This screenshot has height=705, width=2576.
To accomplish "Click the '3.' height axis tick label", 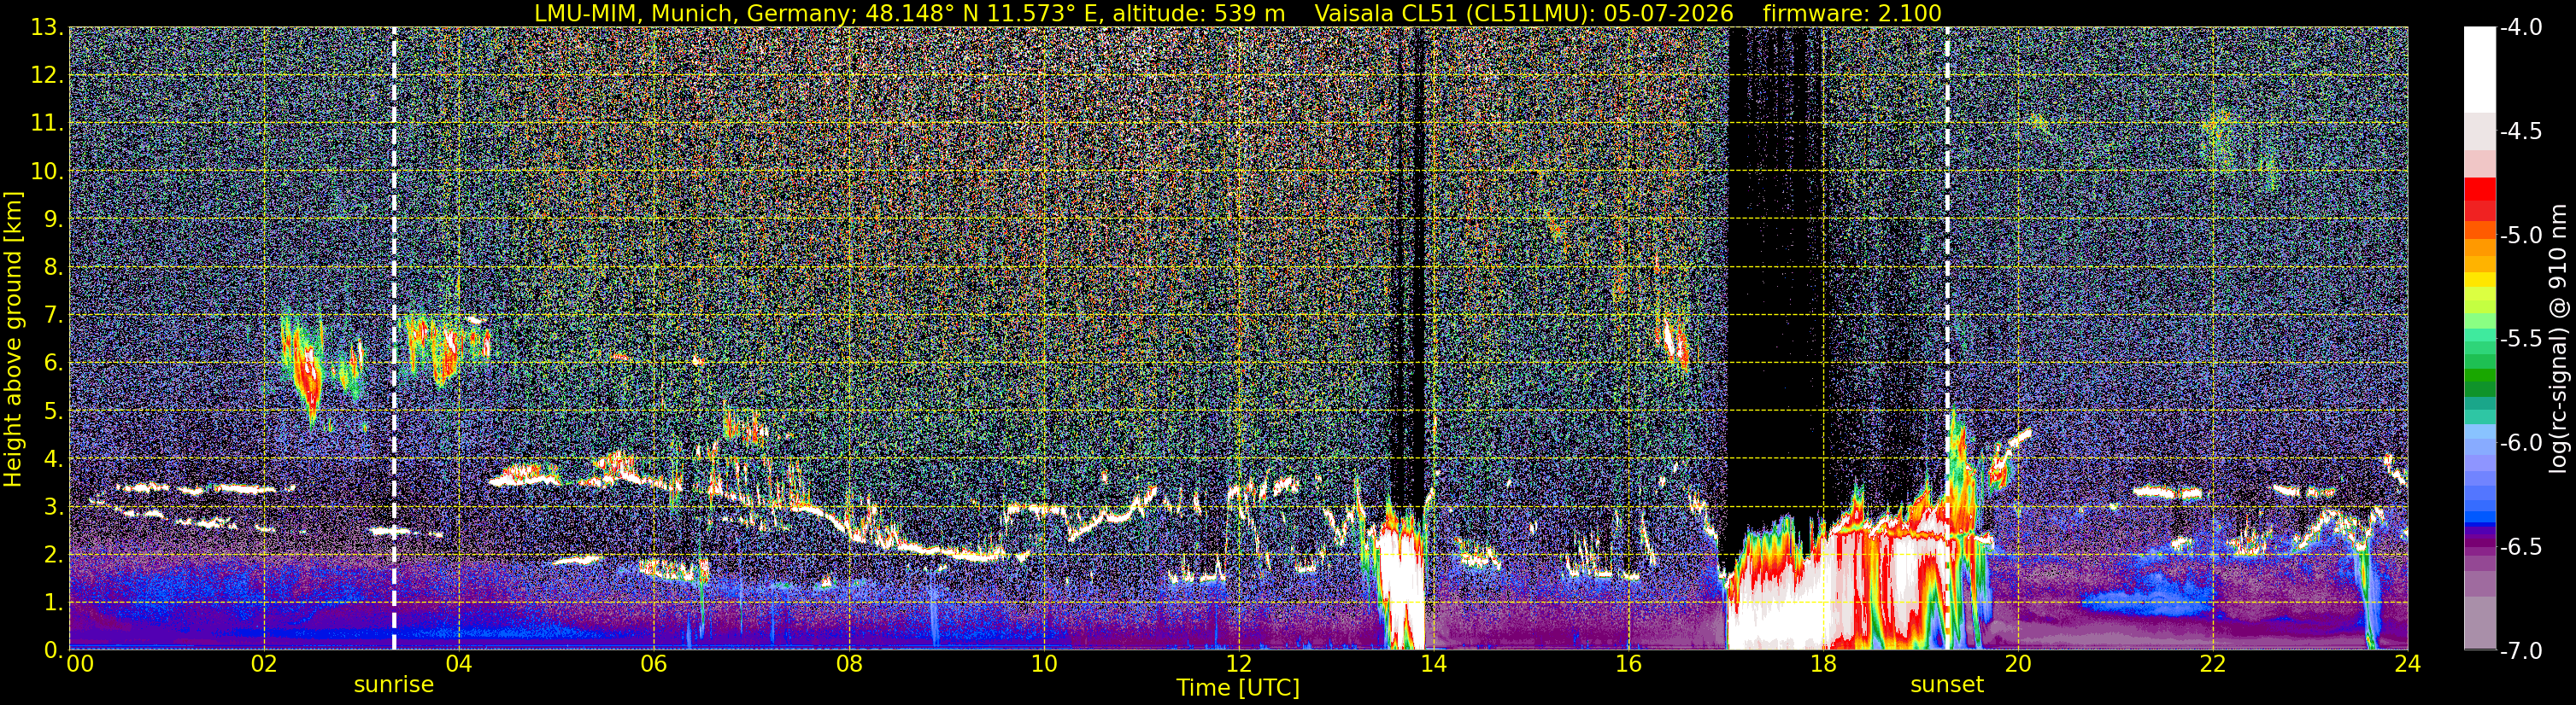I will tap(54, 506).
